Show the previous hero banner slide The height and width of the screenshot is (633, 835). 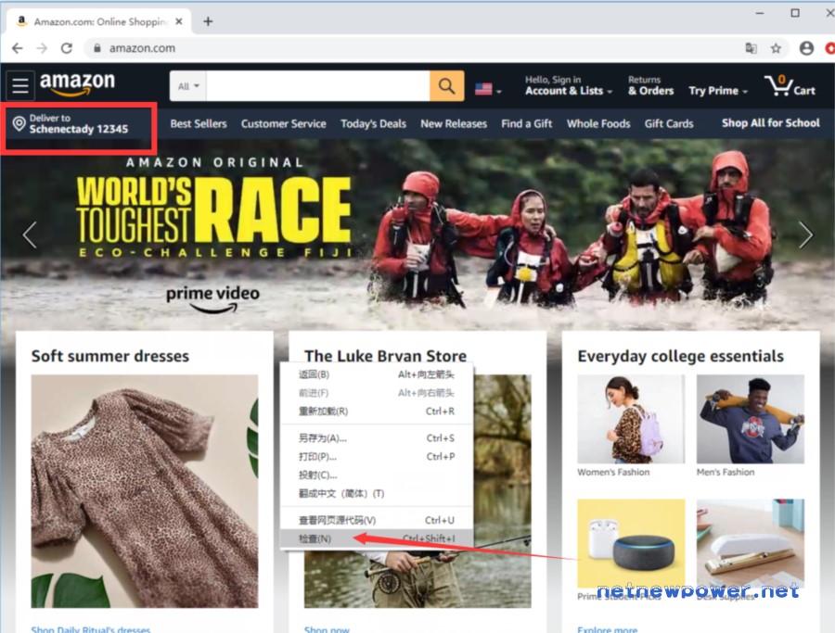point(30,234)
